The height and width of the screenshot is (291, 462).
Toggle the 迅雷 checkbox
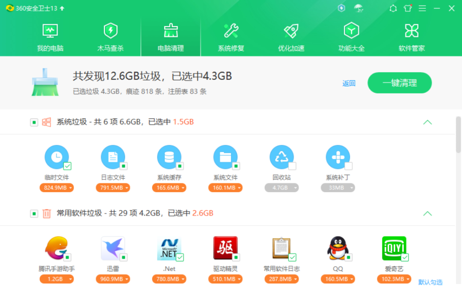[x=124, y=257]
